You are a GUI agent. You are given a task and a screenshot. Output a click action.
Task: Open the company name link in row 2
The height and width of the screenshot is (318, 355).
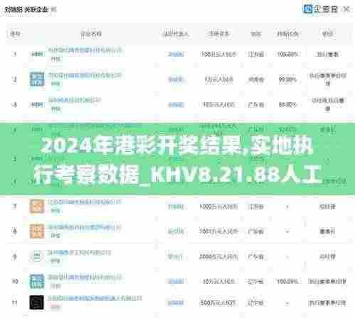(85, 75)
